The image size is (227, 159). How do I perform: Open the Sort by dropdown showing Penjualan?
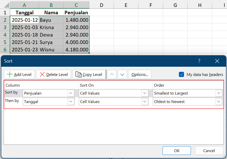(71, 93)
